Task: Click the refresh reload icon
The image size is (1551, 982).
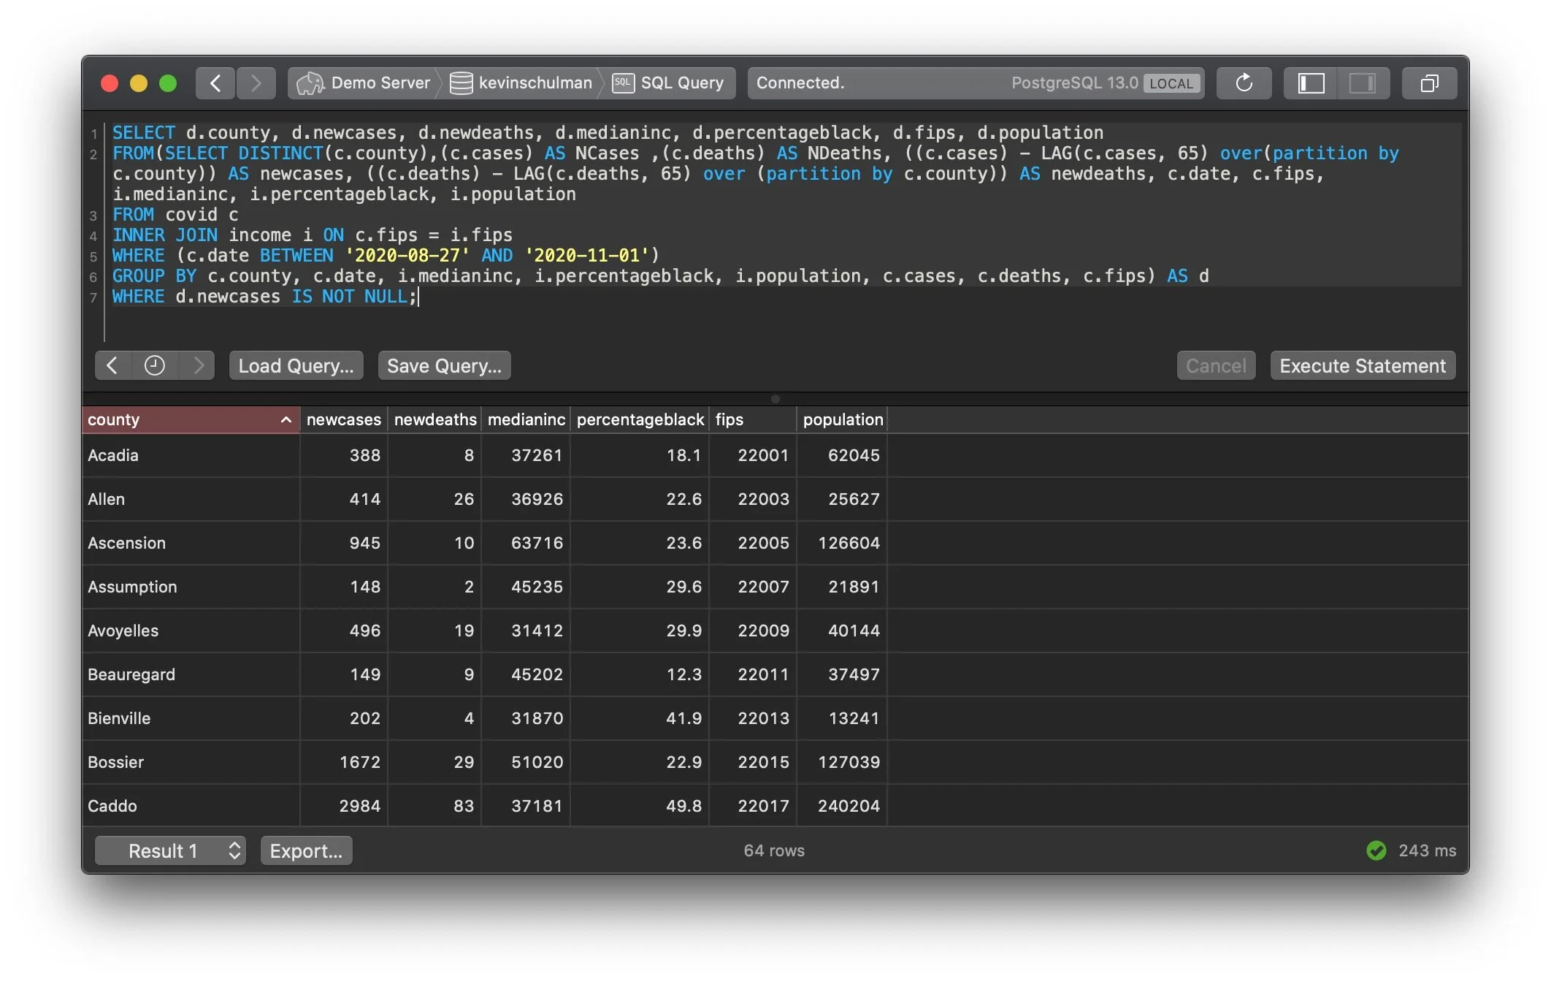Action: [x=1244, y=83]
